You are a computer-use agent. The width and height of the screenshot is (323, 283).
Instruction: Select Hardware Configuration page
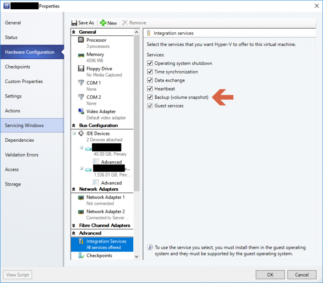[32, 52]
